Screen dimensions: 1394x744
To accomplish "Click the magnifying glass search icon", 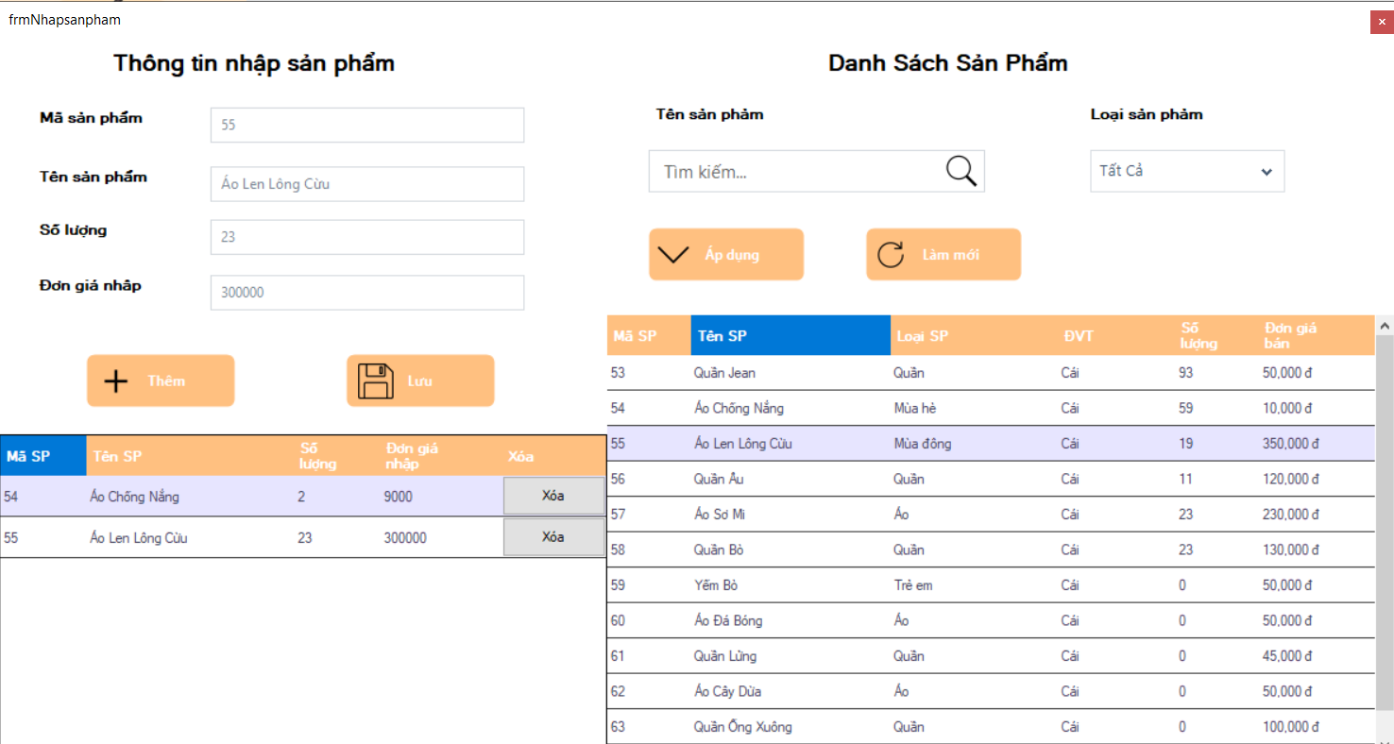I will (960, 171).
